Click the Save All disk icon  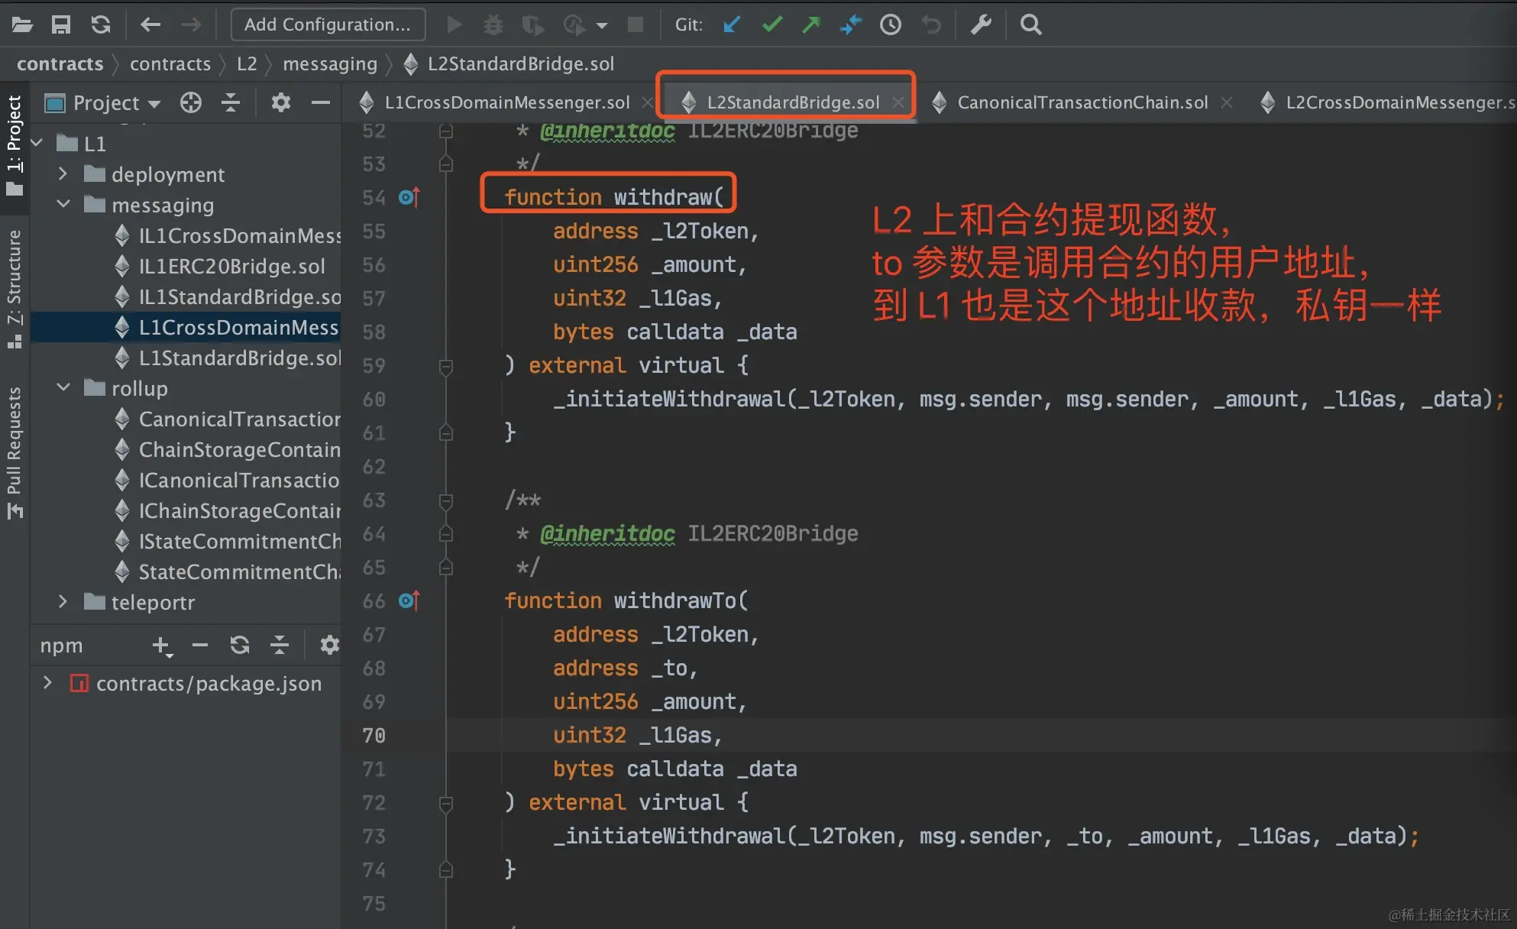60,24
